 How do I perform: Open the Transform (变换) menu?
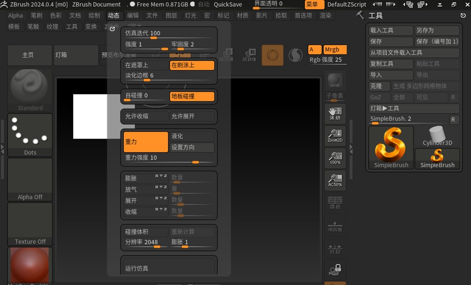click(91, 26)
